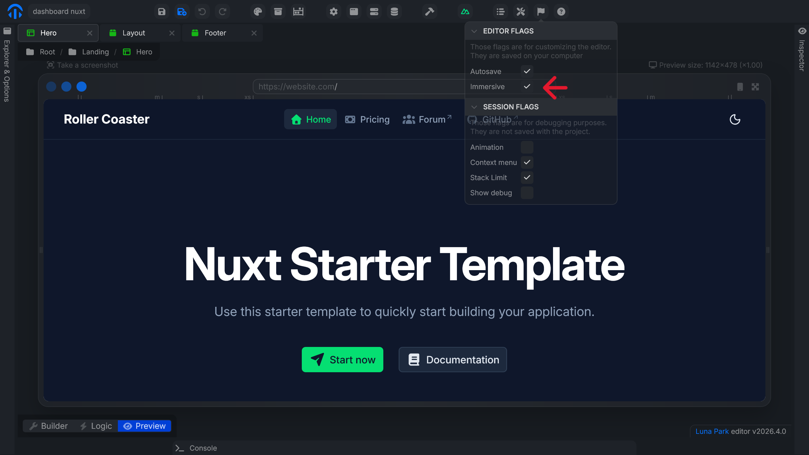Switch to the Footer tab
This screenshot has width=809, height=455.
[x=222, y=33]
